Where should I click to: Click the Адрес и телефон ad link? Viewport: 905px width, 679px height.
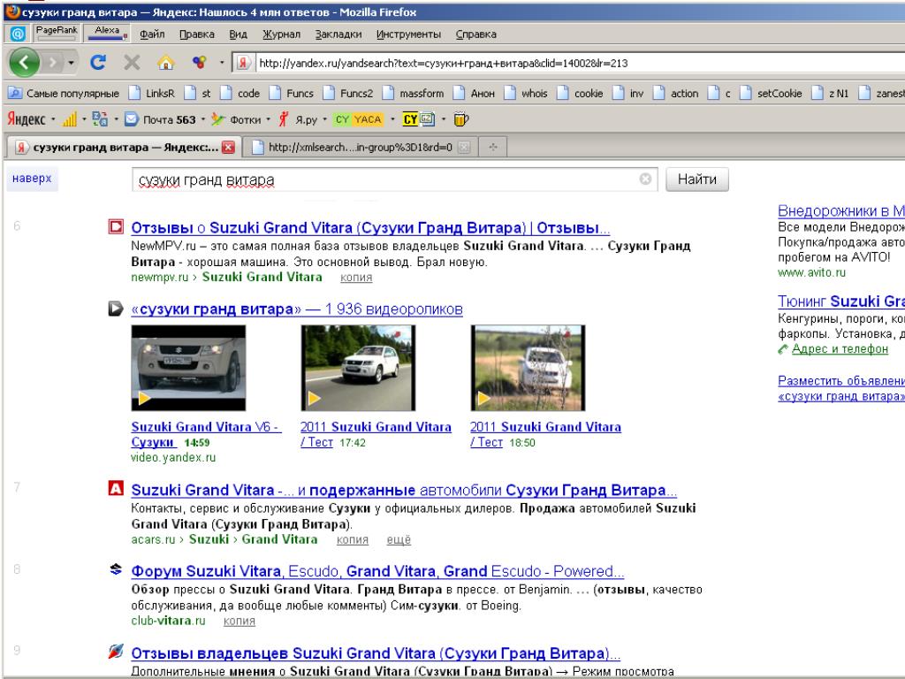[x=840, y=348]
